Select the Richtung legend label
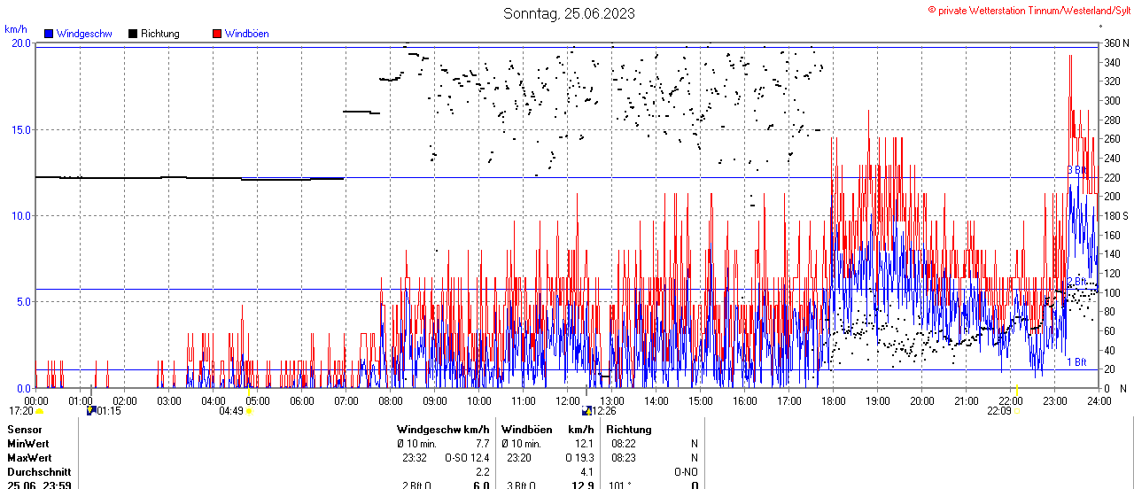The image size is (1134, 489). [159, 34]
